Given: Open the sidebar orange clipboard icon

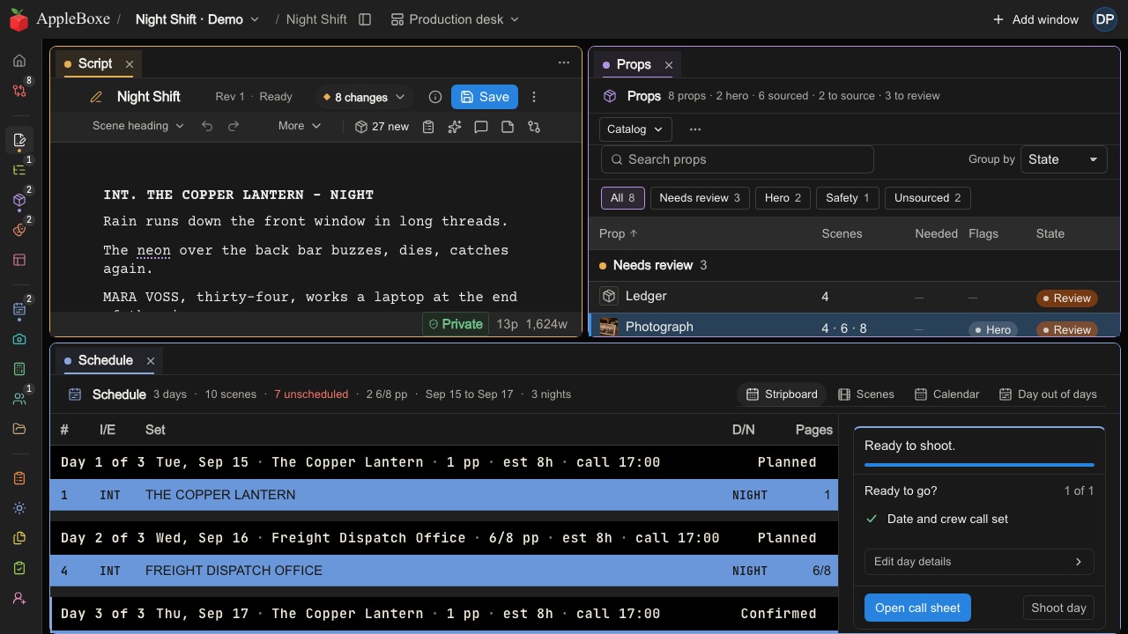Looking at the screenshot, I should pos(19,478).
